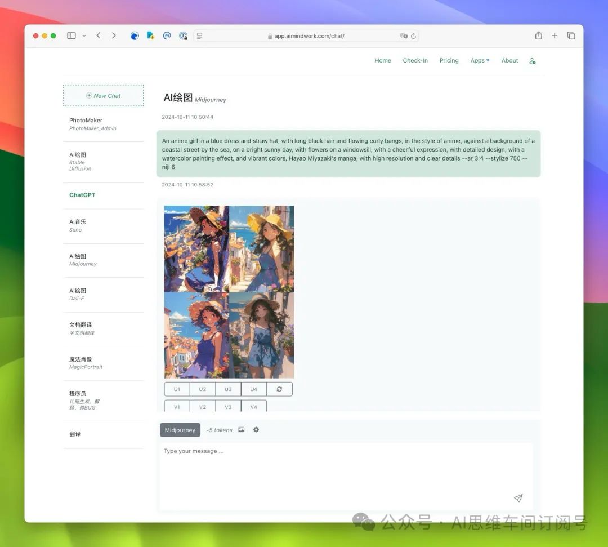Select 翻译 in the sidebar

coord(104,434)
